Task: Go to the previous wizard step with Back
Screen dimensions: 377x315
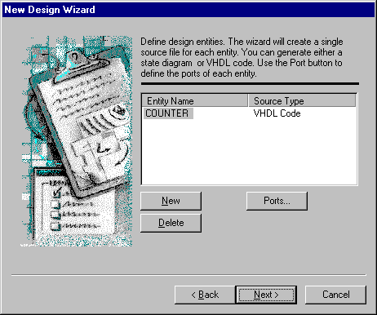Action: (205, 295)
